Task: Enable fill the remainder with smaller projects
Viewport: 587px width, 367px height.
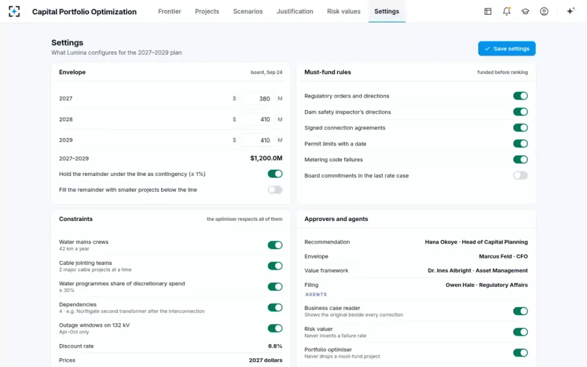Action: pyautogui.click(x=275, y=190)
